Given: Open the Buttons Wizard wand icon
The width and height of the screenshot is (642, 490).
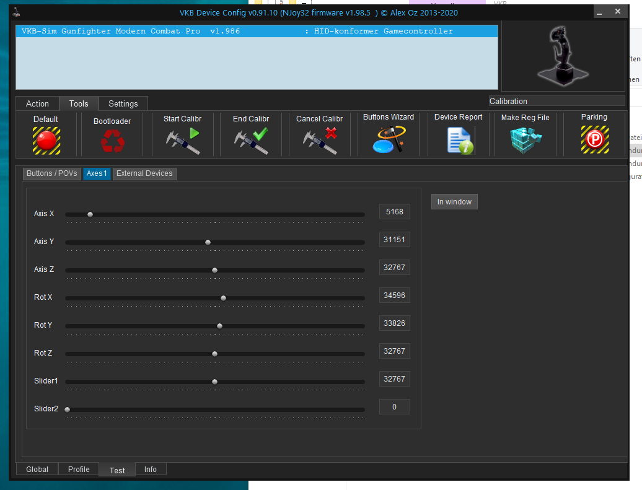Looking at the screenshot, I should click(x=389, y=139).
